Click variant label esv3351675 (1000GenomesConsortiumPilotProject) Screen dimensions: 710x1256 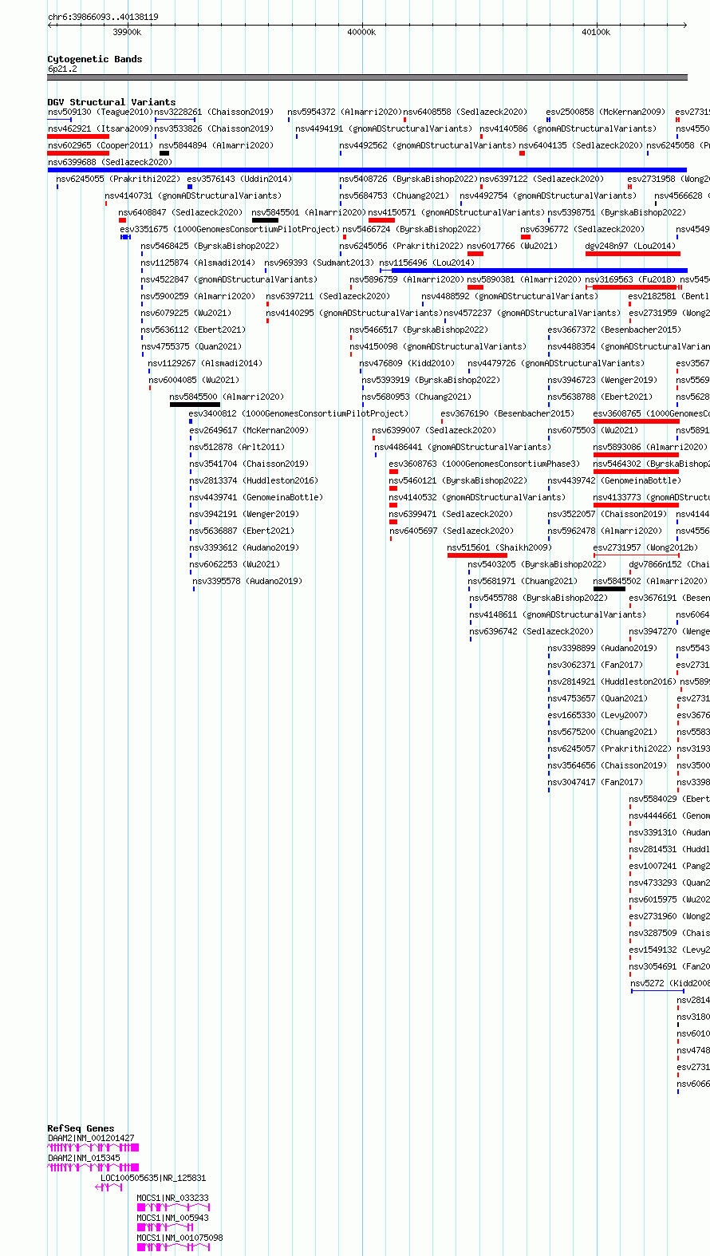(x=230, y=229)
